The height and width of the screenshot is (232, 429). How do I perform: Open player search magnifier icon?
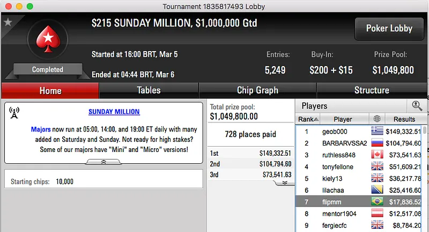pyautogui.click(x=417, y=106)
